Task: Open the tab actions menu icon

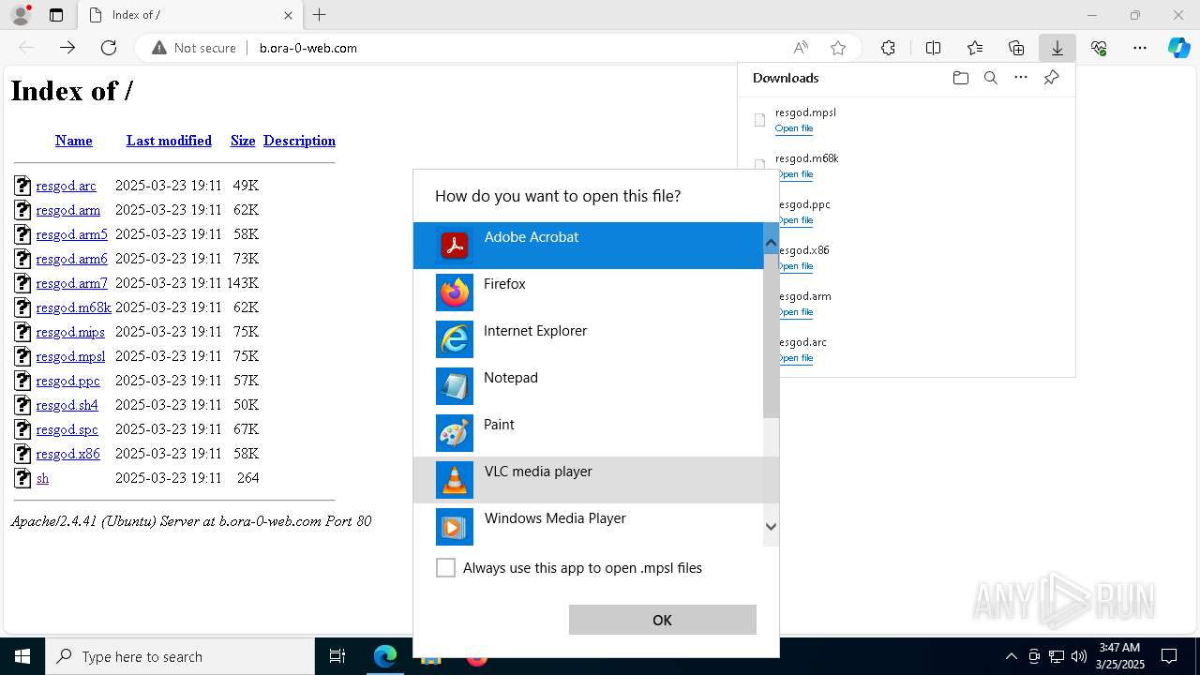Action: point(56,15)
